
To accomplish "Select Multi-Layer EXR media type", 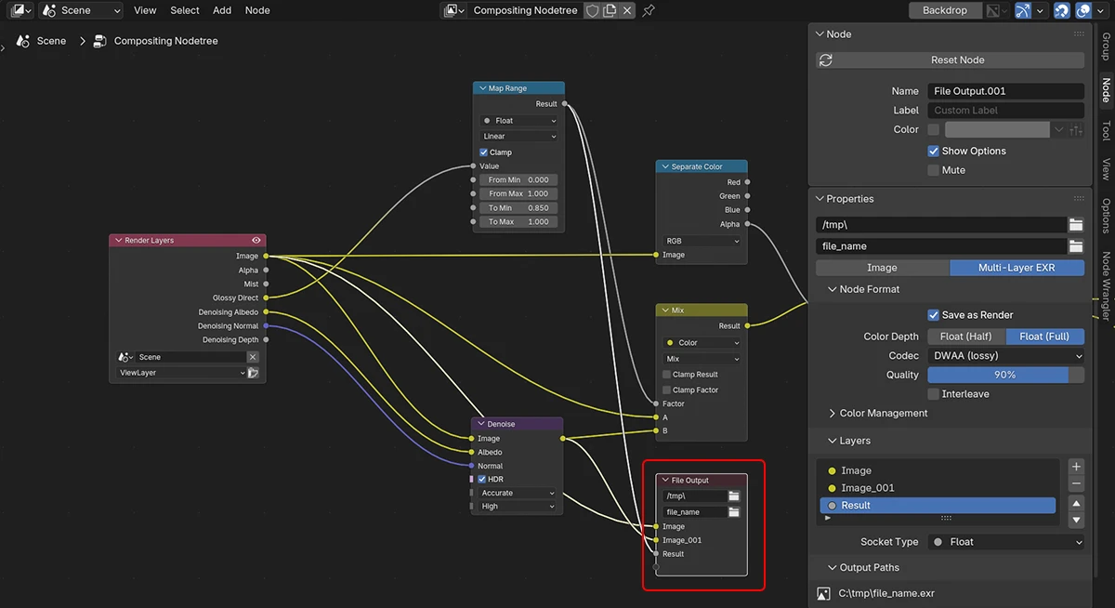I will click(x=1017, y=268).
